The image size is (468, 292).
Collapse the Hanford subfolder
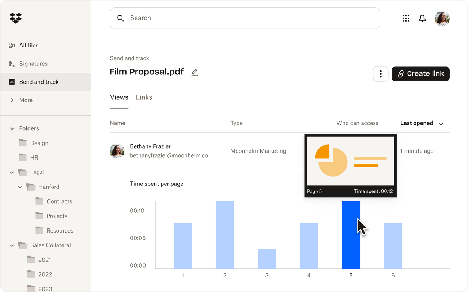(x=20, y=187)
